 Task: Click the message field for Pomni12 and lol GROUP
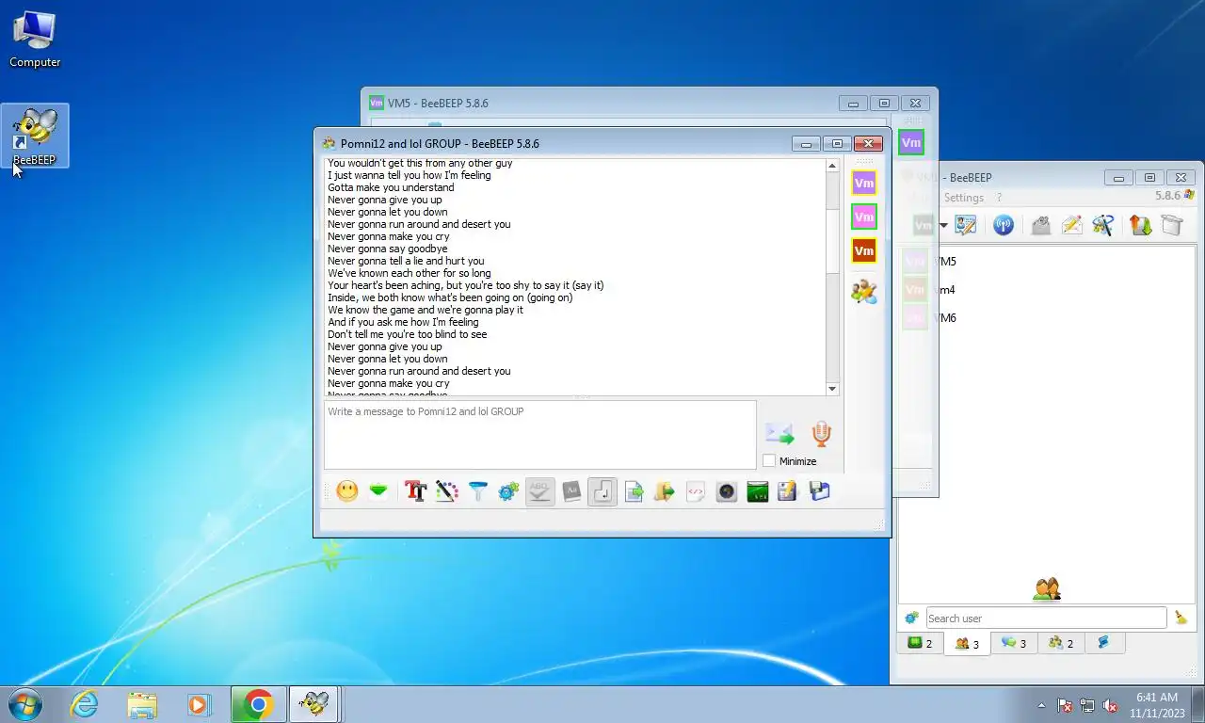coord(540,435)
